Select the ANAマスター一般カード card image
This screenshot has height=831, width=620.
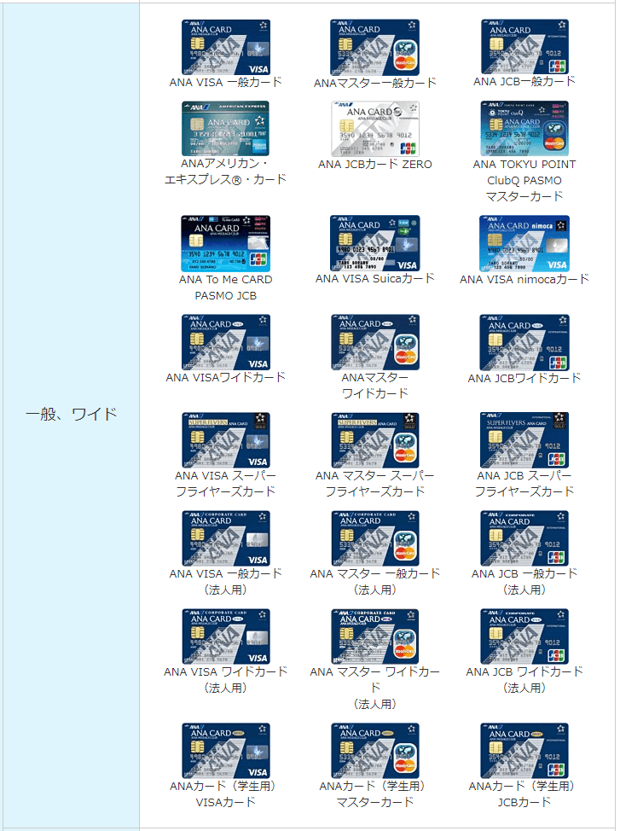375,47
